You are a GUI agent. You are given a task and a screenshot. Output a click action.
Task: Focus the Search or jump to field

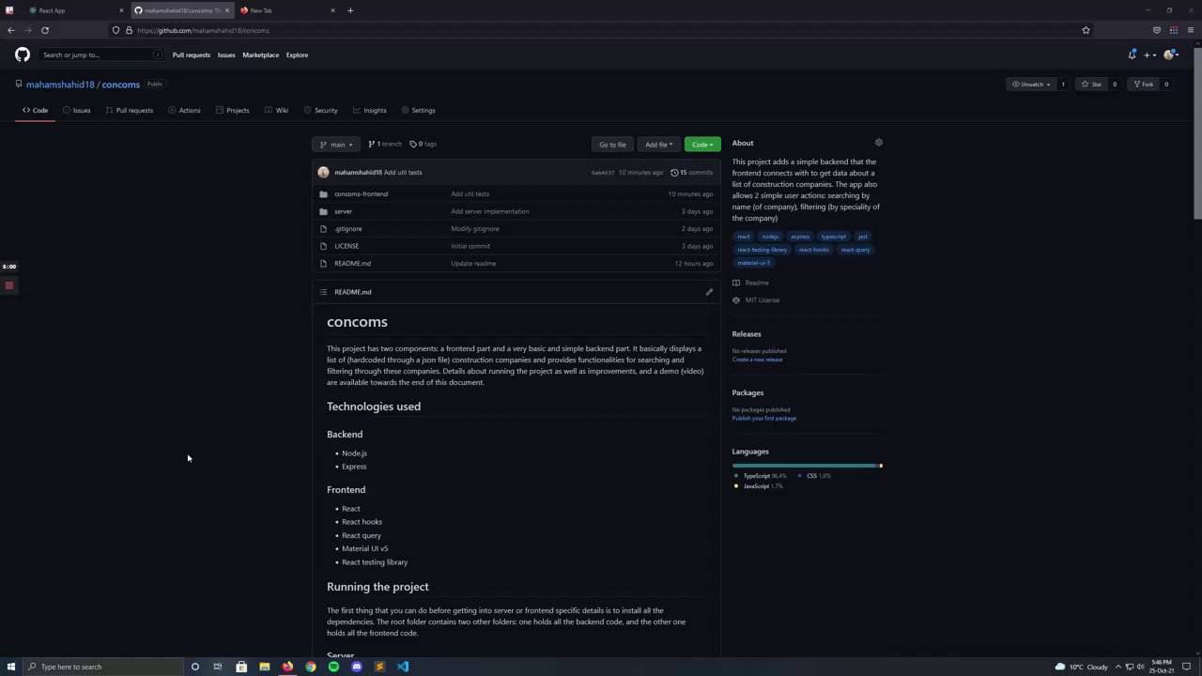[x=101, y=55]
